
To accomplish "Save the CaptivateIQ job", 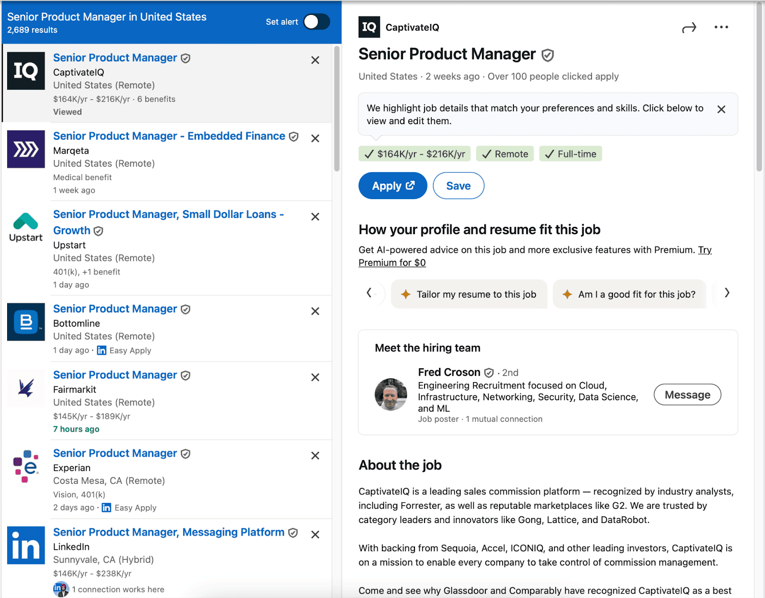I will tap(458, 186).
